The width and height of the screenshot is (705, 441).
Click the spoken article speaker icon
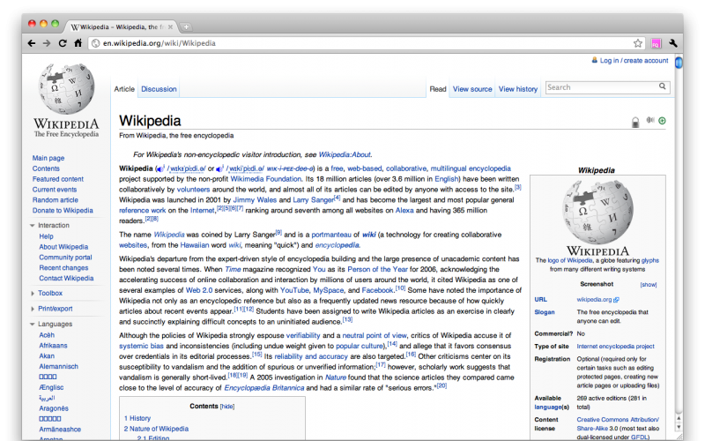(650, 120)
